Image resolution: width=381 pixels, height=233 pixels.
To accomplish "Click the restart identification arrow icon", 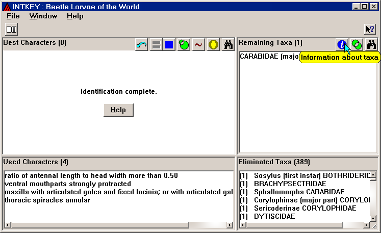I will [142, 45].
